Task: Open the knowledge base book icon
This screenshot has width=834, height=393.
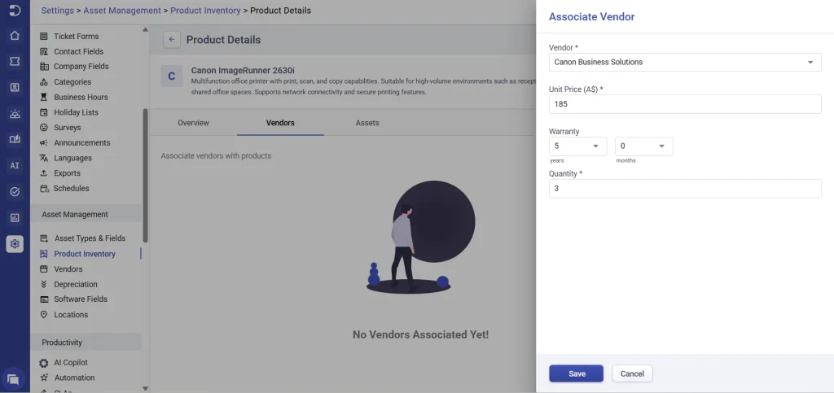Action: (x=15, y=140)
